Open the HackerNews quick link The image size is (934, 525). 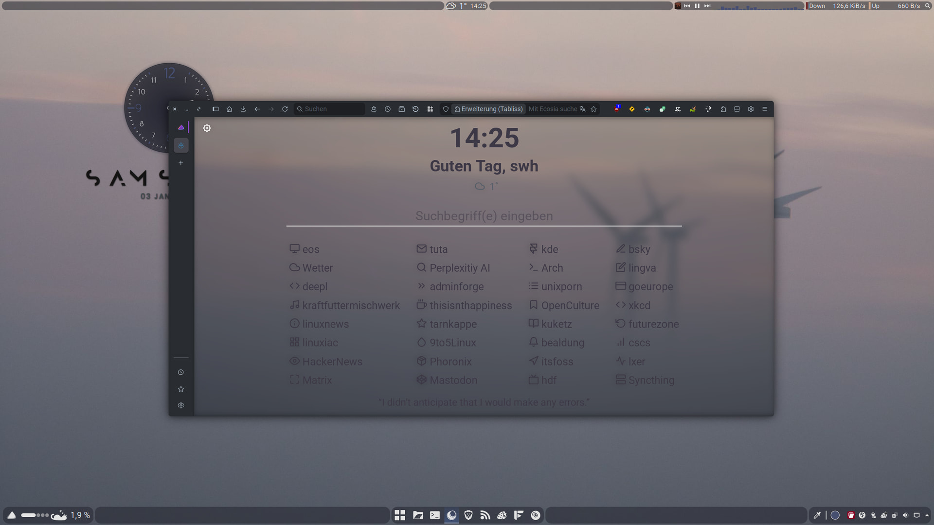pyautogui.click(x=332, y=362)
